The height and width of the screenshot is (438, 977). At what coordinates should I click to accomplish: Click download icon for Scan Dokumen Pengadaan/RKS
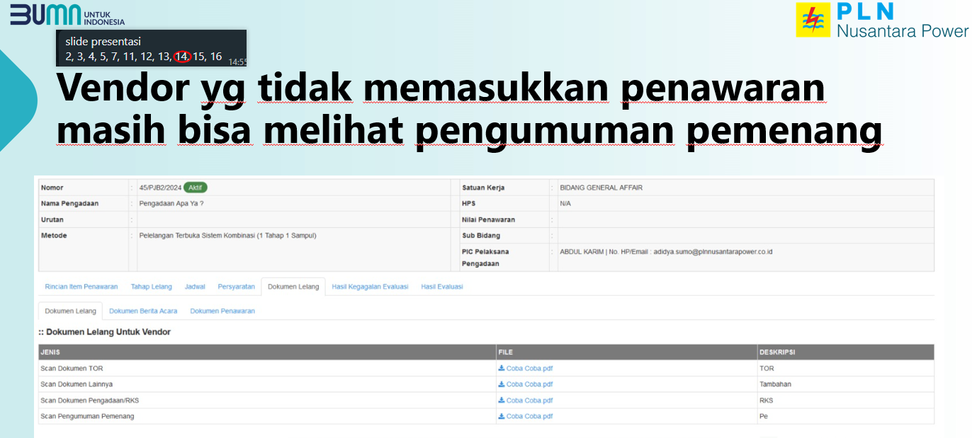coord(502,400)
